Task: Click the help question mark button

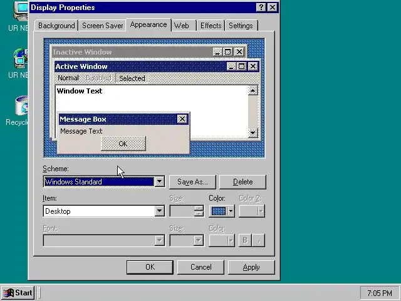Action: pyautogui.click(x=261, y=7)
